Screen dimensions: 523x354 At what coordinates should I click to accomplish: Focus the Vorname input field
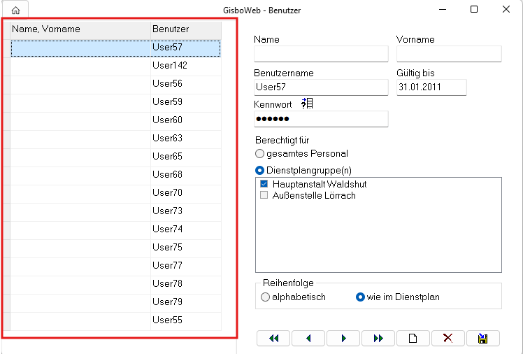(x=449, y=54)
